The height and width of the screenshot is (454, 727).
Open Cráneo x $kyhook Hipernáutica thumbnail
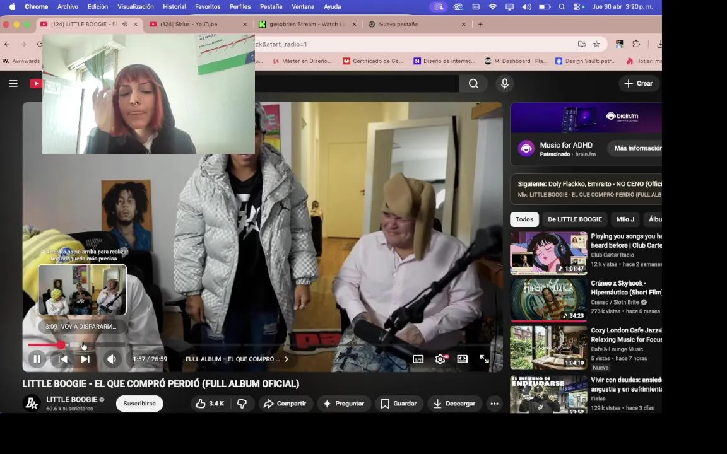click(548, 300)
